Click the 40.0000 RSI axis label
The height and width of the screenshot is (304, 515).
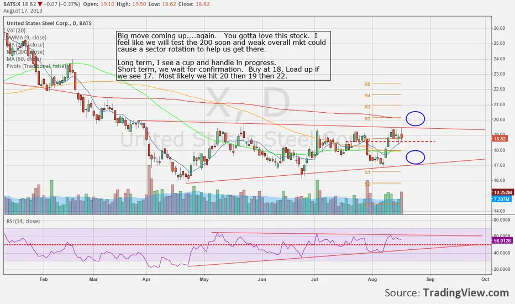click(502, 253)
